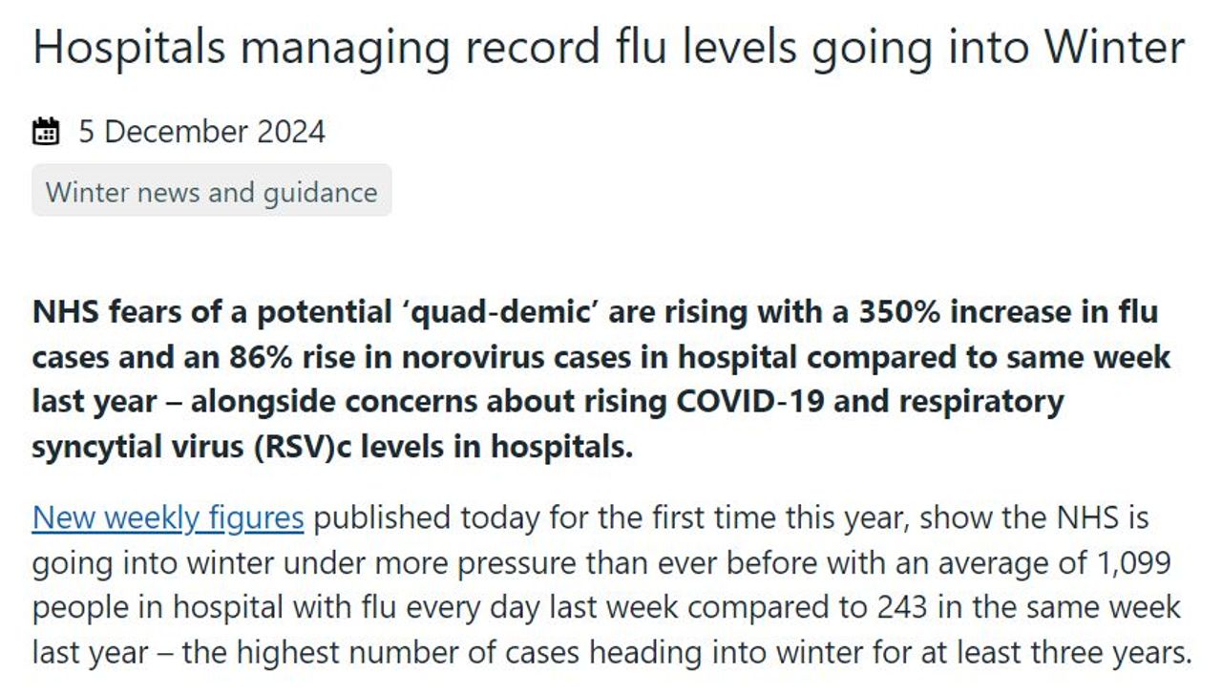
Task: Click "syncytial virus" in the bold summary
Action: (137, 447)
